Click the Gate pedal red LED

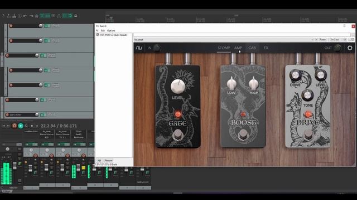[x=178, y=114]
